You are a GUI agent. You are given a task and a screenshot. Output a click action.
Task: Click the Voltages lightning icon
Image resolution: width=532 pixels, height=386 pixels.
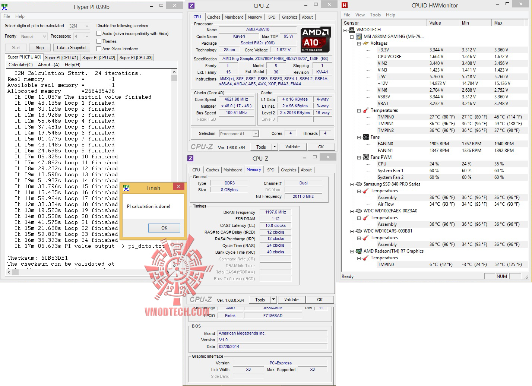pyautogui.click(x=366, y=43)
